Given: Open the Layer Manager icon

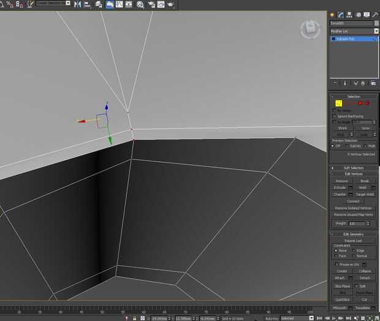Looking at the screenshot, I should 99,4.
